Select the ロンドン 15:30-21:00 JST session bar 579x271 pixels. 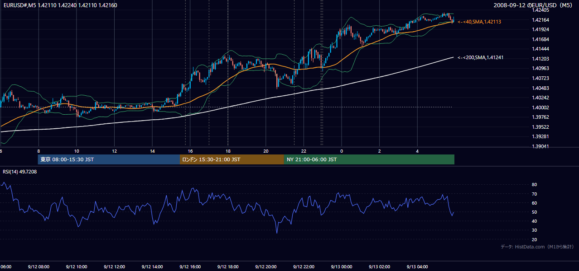tap(232, 159)
